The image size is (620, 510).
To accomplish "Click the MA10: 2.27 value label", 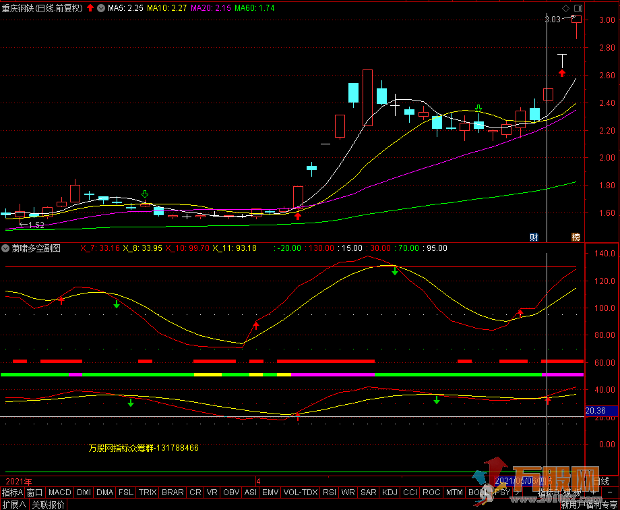I will [167, 8].
